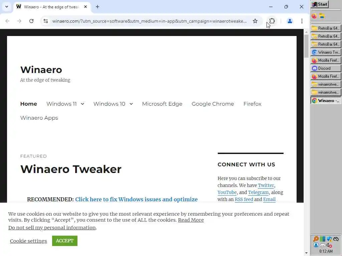Open the Windows 11 menu link
Screen dimensions: 342x256
(x=61, y=104)
